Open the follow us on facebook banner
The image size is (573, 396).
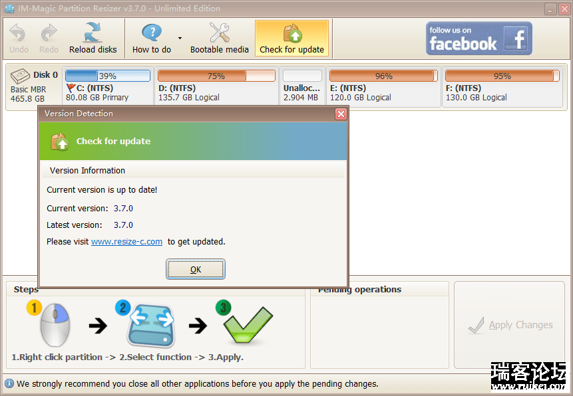pos(478,39)
